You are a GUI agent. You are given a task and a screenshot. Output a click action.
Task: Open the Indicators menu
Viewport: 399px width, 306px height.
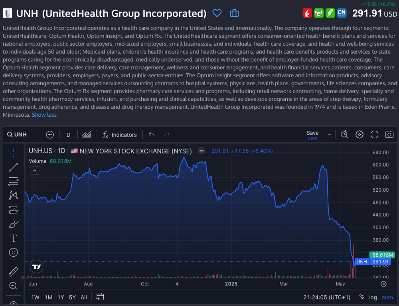click(x=119, y=135)
